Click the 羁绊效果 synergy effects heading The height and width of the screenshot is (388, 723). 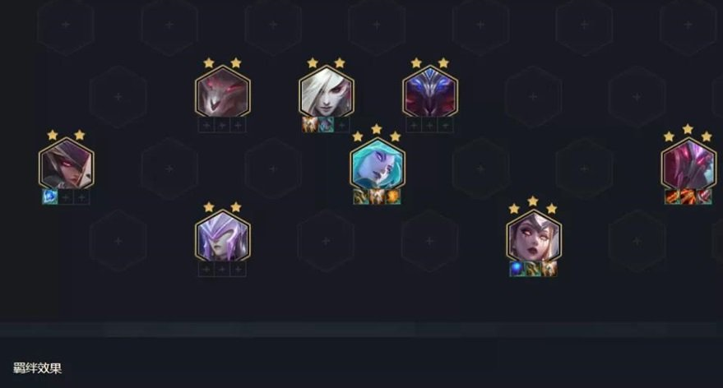coord(37,368)
